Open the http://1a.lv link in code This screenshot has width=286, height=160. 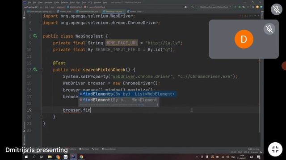pyautogui.click(x=163, y=43)
